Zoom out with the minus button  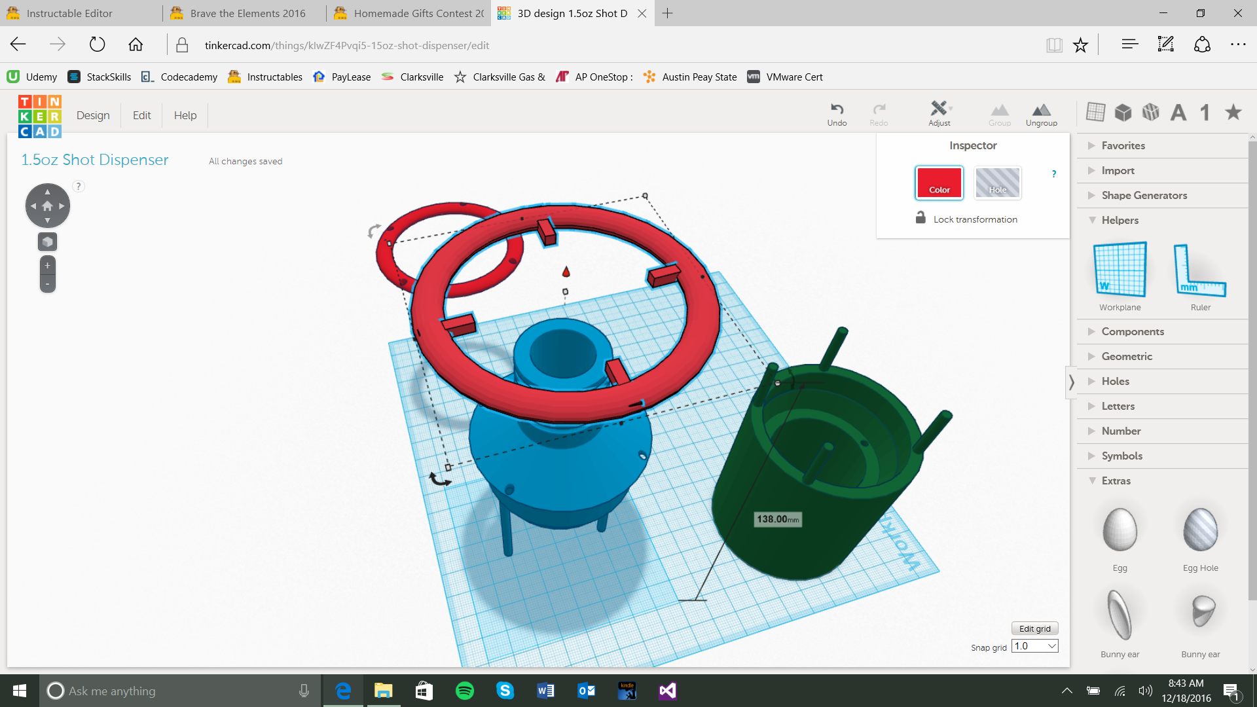pos(47,283)
